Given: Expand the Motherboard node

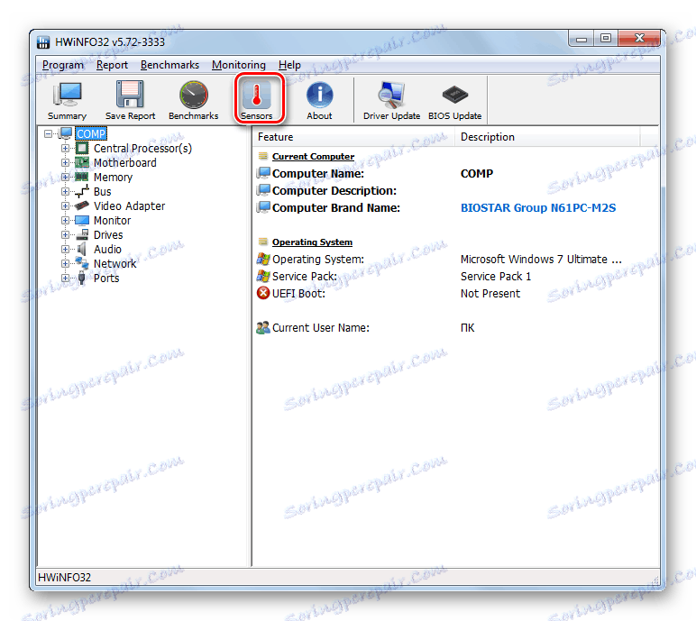Looking at the screenshot, I should coord(65,162).
